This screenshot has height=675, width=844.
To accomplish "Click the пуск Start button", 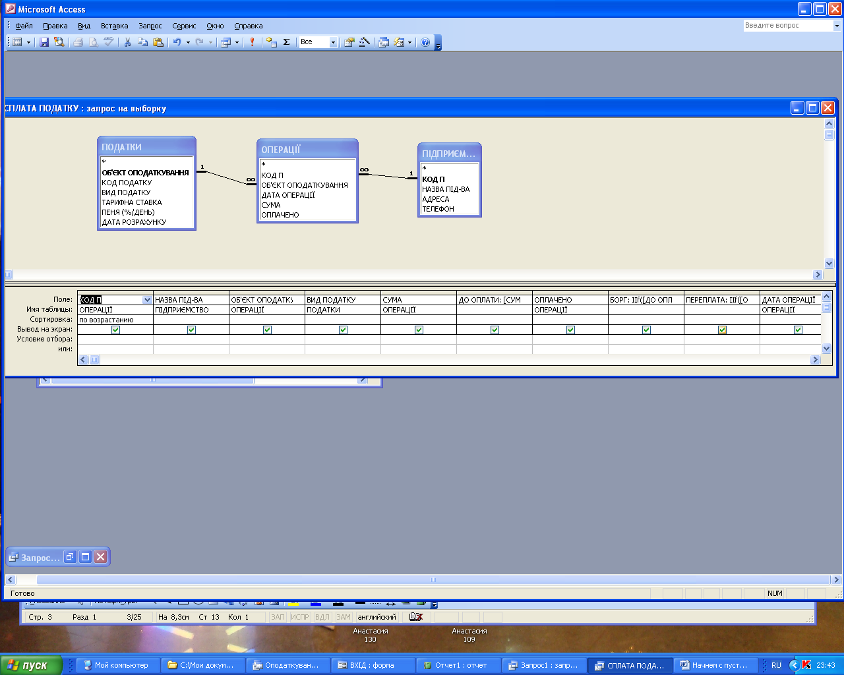I will click(x=31, y=665).
